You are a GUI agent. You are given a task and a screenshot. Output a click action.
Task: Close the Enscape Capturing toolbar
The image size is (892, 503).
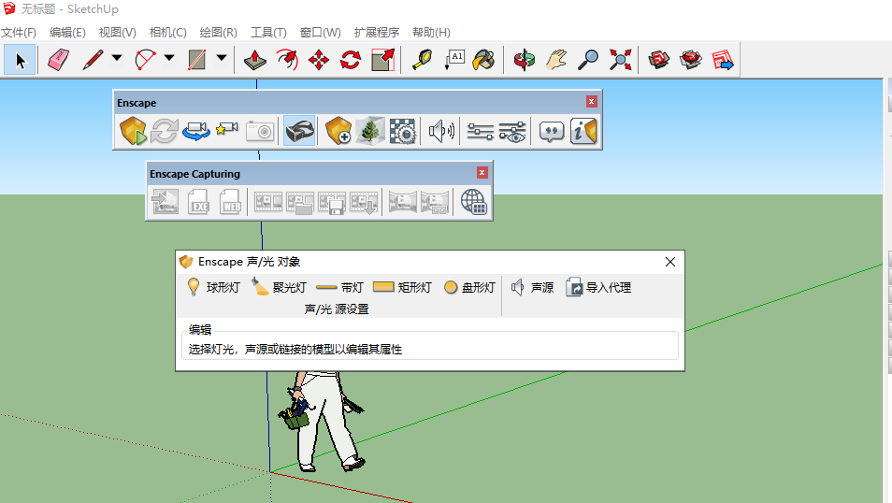[482, 173]
